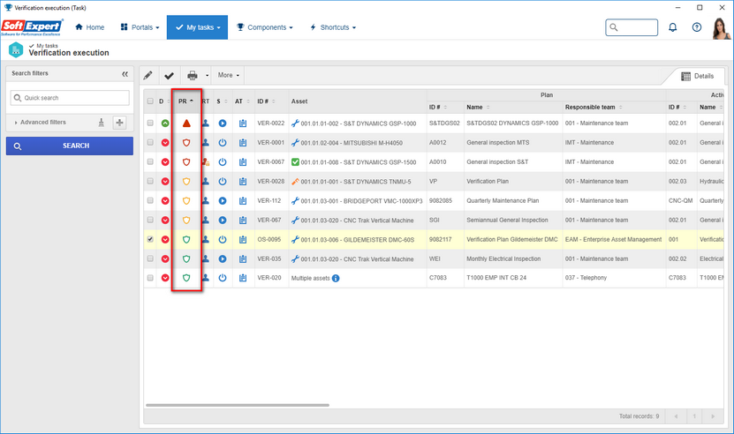Viewport: 734px width, 434px height.
Task: Open the My tasks menu
Action: 198,27
